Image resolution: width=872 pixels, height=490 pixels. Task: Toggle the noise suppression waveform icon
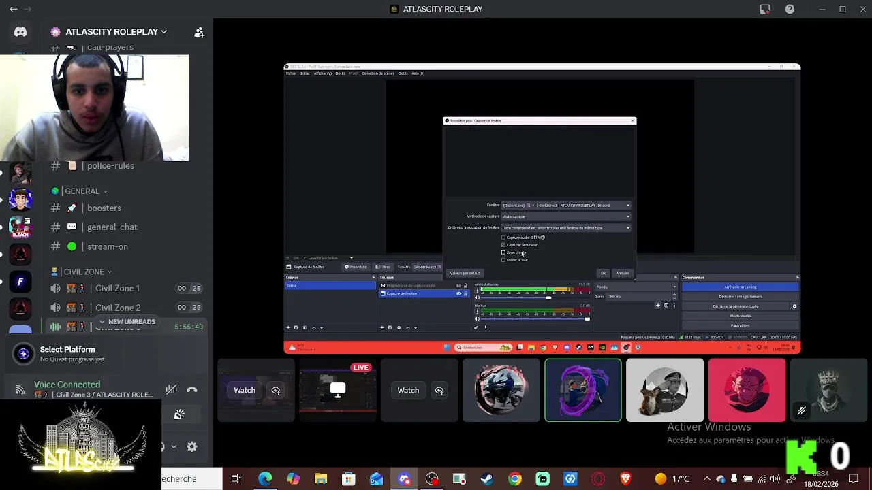click(172, 389)
